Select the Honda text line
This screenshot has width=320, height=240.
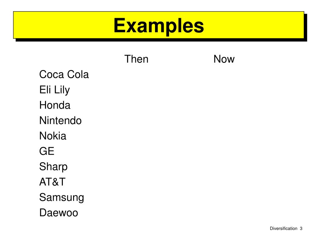(55, 105)
